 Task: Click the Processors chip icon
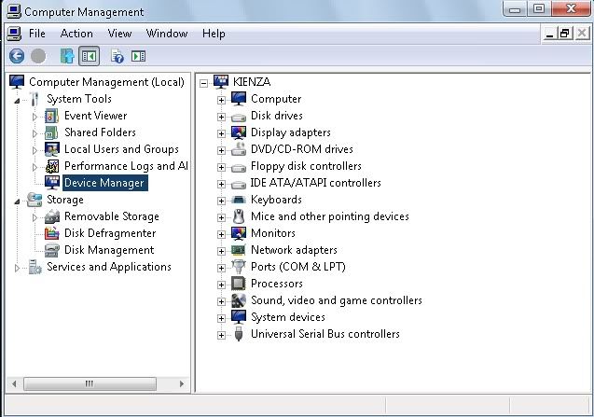click(239, 284)
